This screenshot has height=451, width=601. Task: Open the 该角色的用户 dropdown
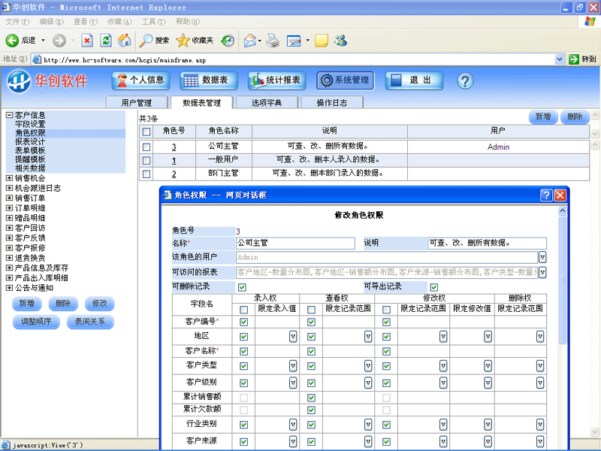click(542, 257)
